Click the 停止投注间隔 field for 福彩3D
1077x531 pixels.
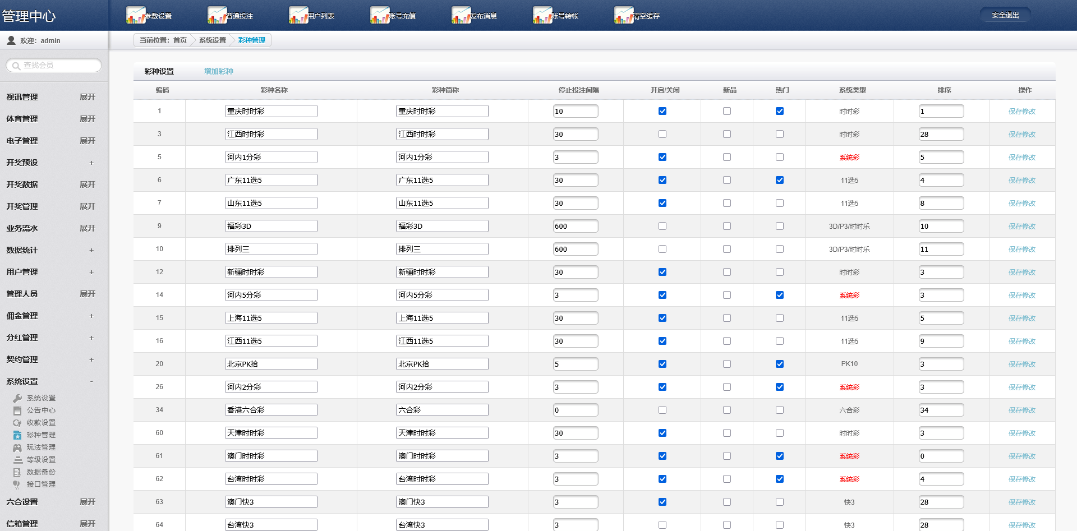click(575, 226)
